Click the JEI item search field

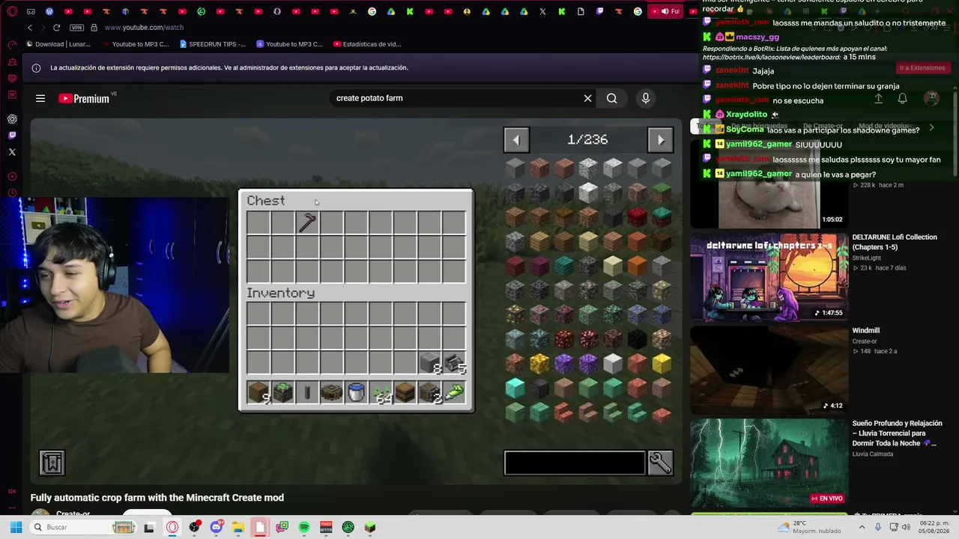tap(575, 463)
